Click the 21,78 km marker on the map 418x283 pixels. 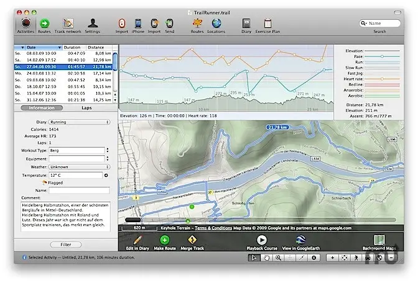[277, 127]
